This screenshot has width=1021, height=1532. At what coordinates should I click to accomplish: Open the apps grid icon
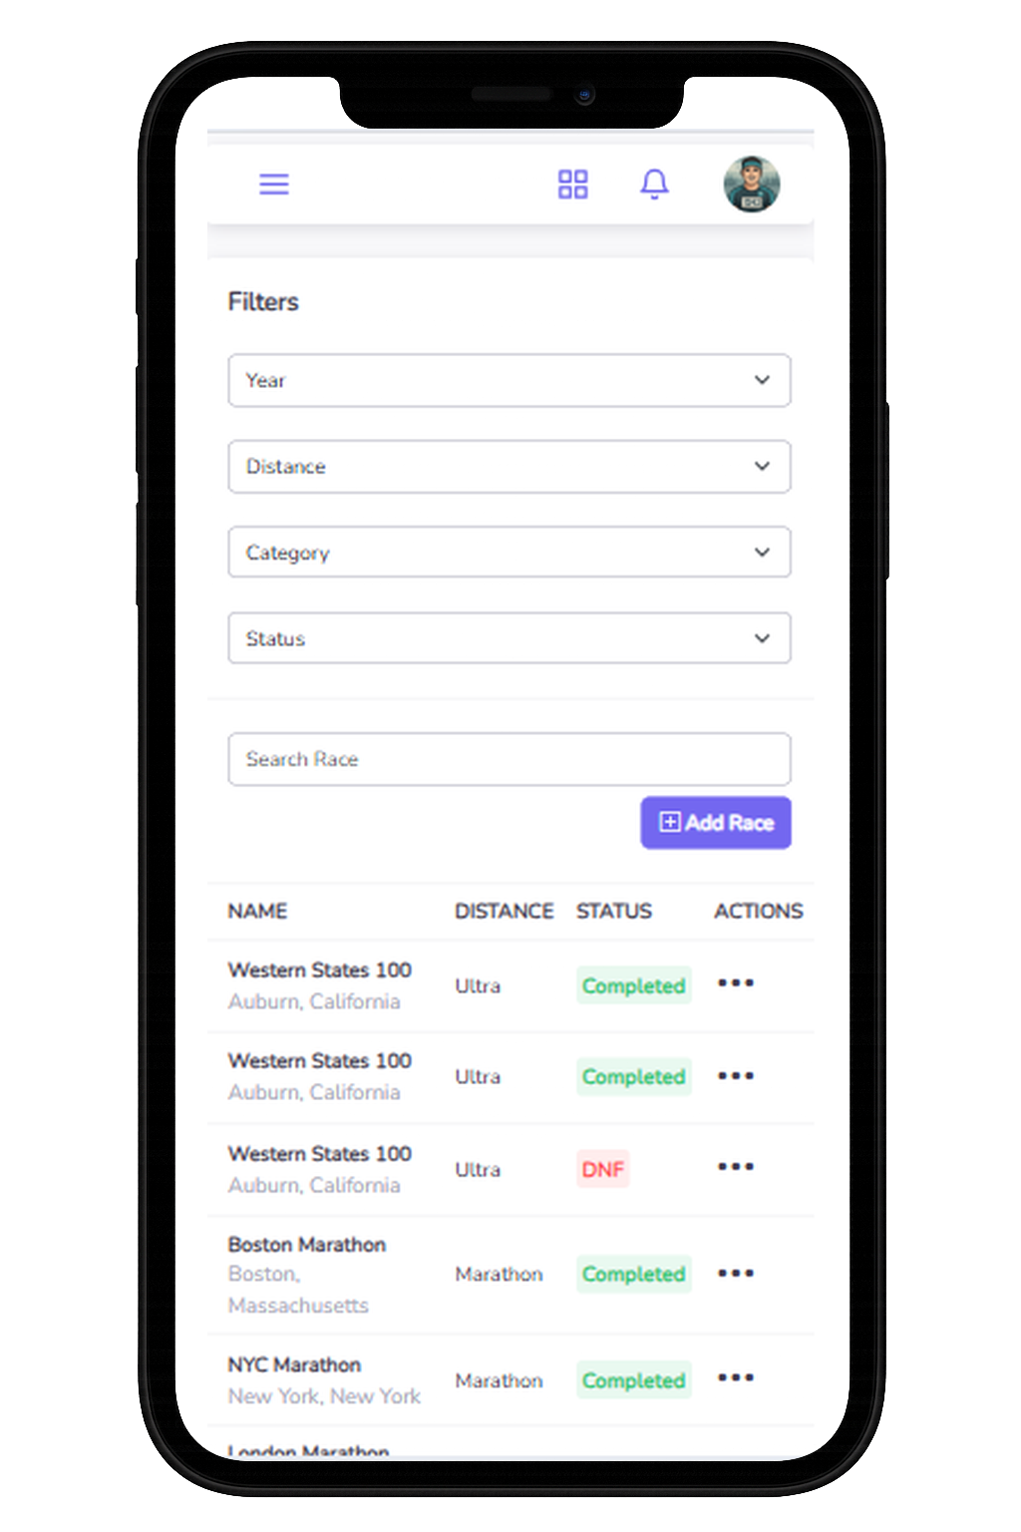click(x=572, y=184)
